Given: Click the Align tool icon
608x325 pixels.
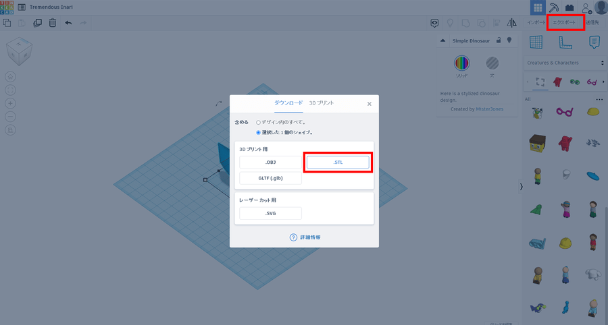Looking at the screenshot, I should pos(497,23).
